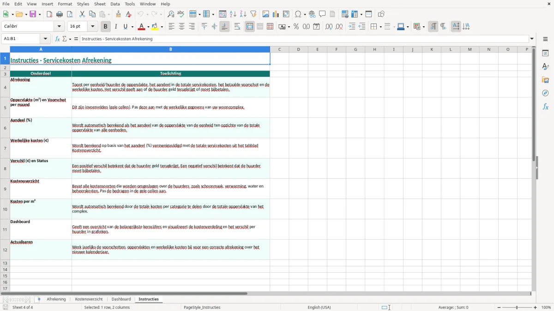Open Freeze Rows and Columns dropdown arrow
The width and height of the screenshot is (554, 311).
(361, 14)
